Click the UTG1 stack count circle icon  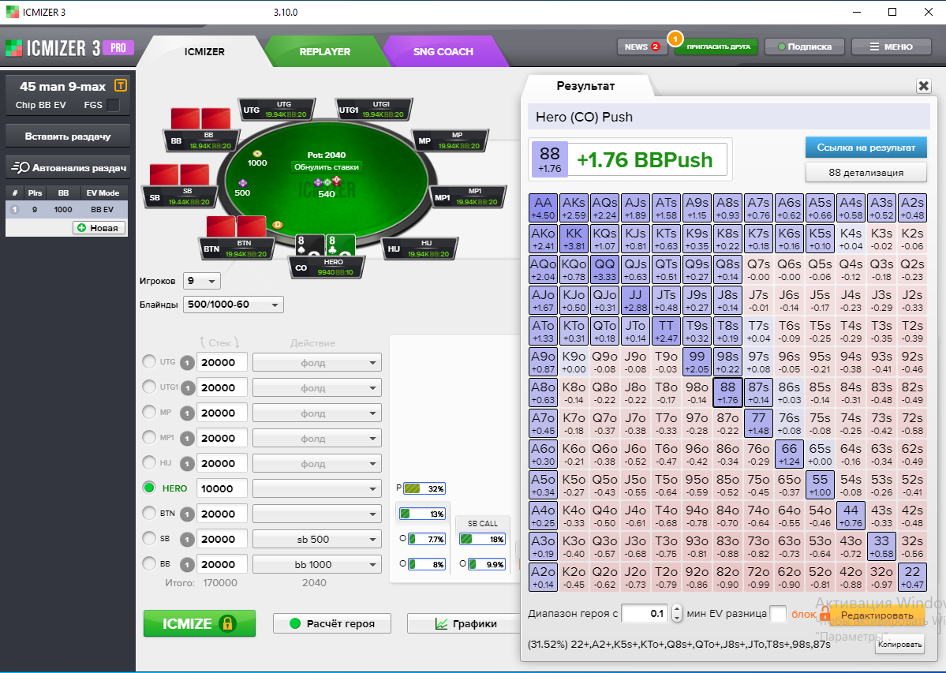[x=187, y=387]
